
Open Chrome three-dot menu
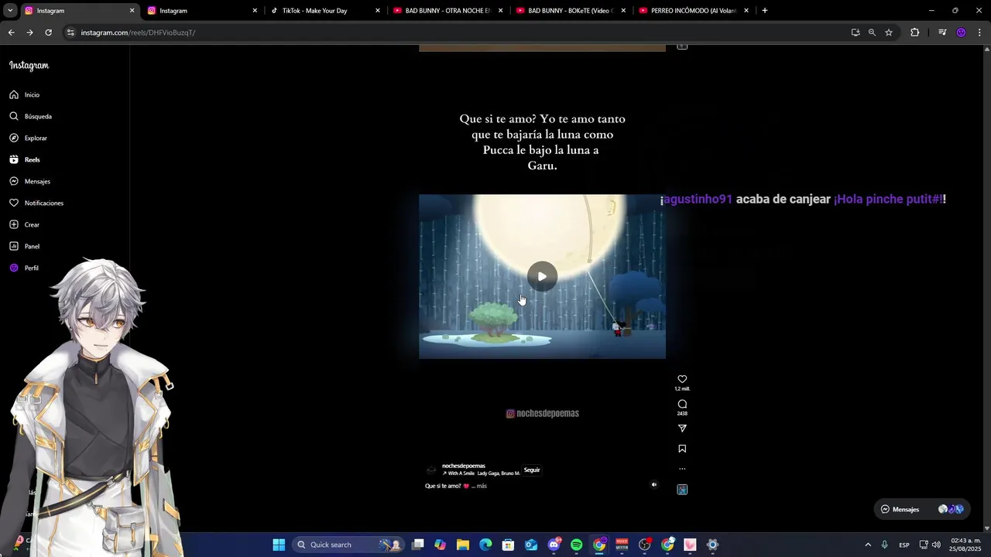[x=980, y=32]
